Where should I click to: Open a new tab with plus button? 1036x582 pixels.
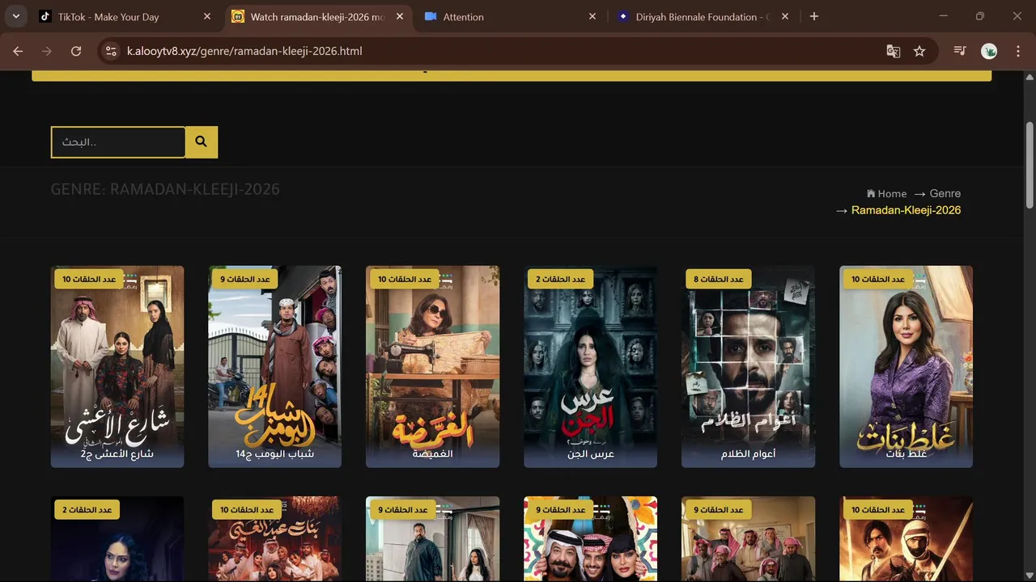click(814, 16)
